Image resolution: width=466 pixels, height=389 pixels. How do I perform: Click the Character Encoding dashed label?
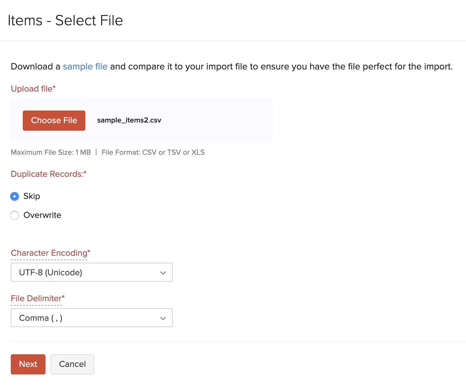50,253
